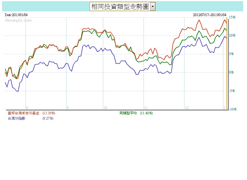Click the 2012/07/17~2013/01/04 date range
Image resolution: width=247 pixels, height=180 pixels.
point(210,15)
